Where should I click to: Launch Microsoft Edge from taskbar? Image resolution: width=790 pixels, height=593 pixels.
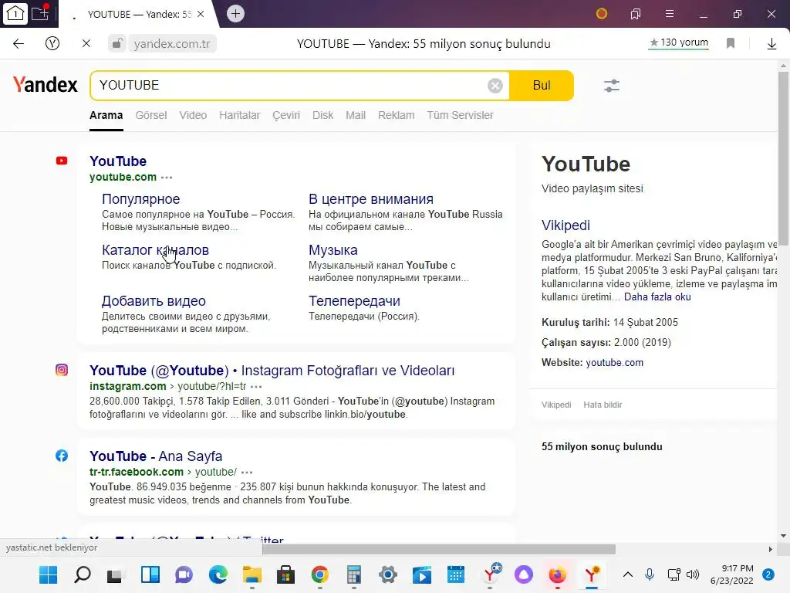pyautogui.click(x=218, y=574)
